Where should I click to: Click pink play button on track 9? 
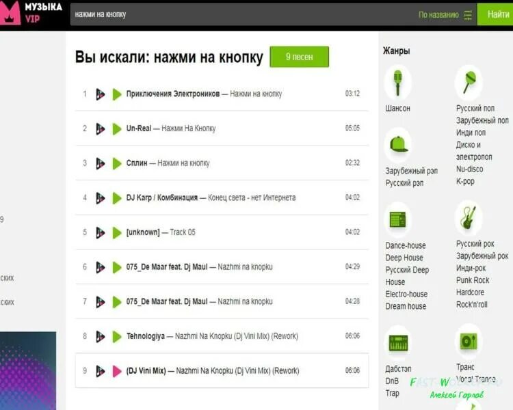tap(117, 371)
